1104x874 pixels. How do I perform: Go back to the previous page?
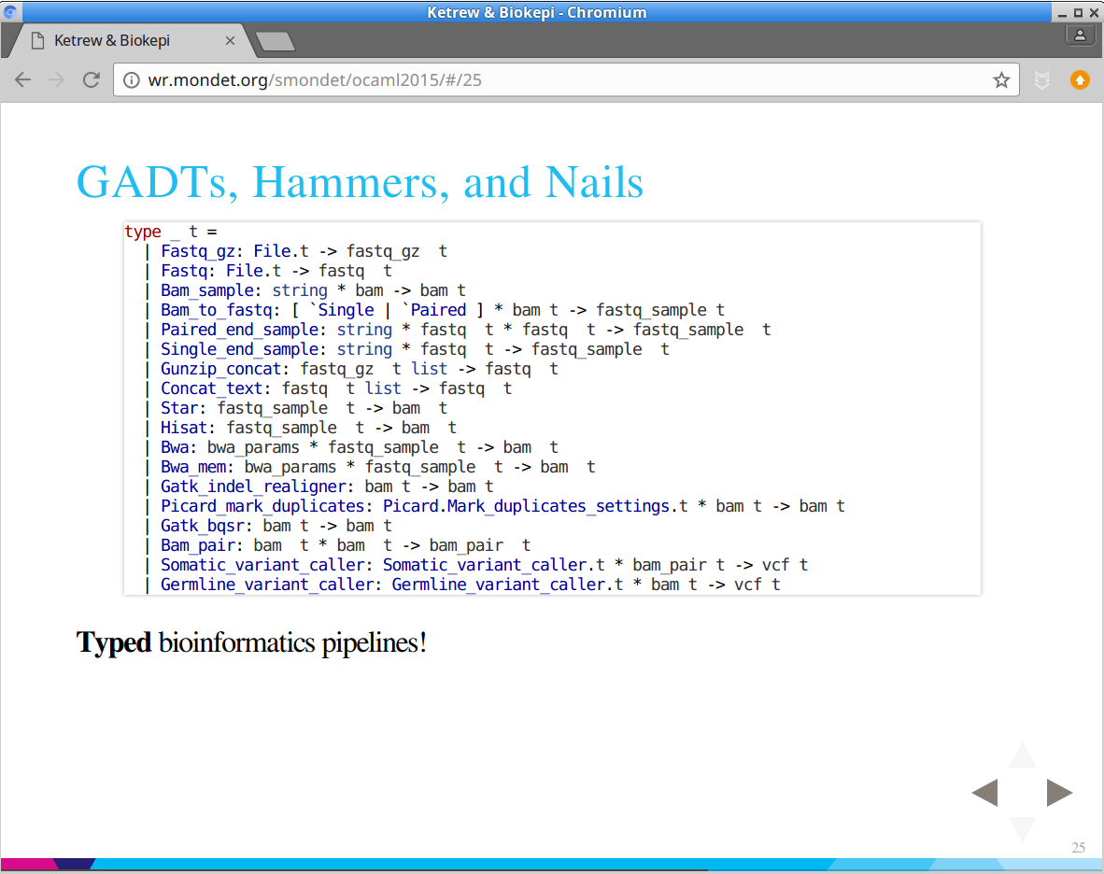pyautogui.click(x=23, y=80)
